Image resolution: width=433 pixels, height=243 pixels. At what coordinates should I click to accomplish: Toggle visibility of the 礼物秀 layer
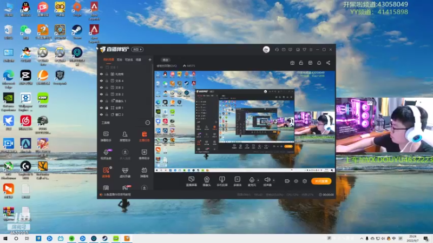point(101,74)
